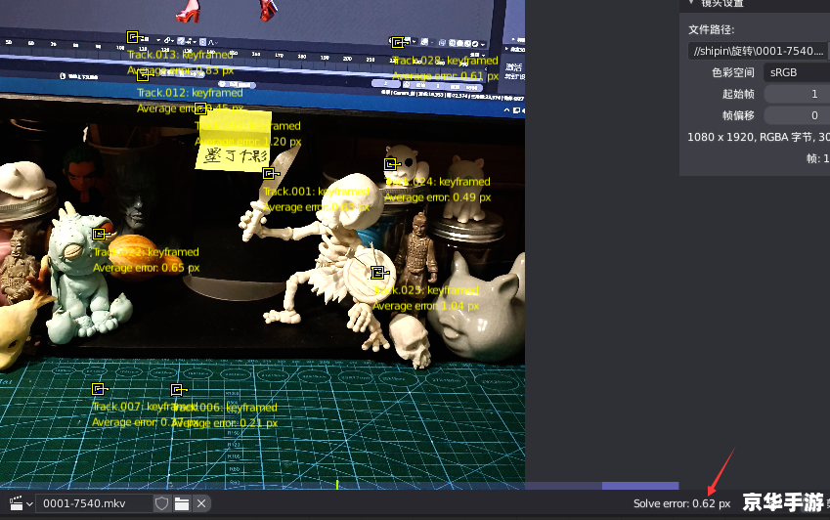Viewport: 830px width, 520px height.
Task: Click the clip name field 0001-7540.mkv
Action: pyautogui.click(x=94, y=503)
